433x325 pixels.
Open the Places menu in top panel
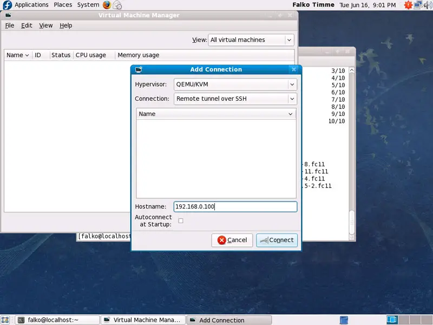[x=63, y=5]
